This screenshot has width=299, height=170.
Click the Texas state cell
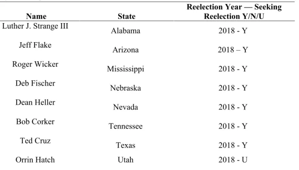[x=125, y=146]
